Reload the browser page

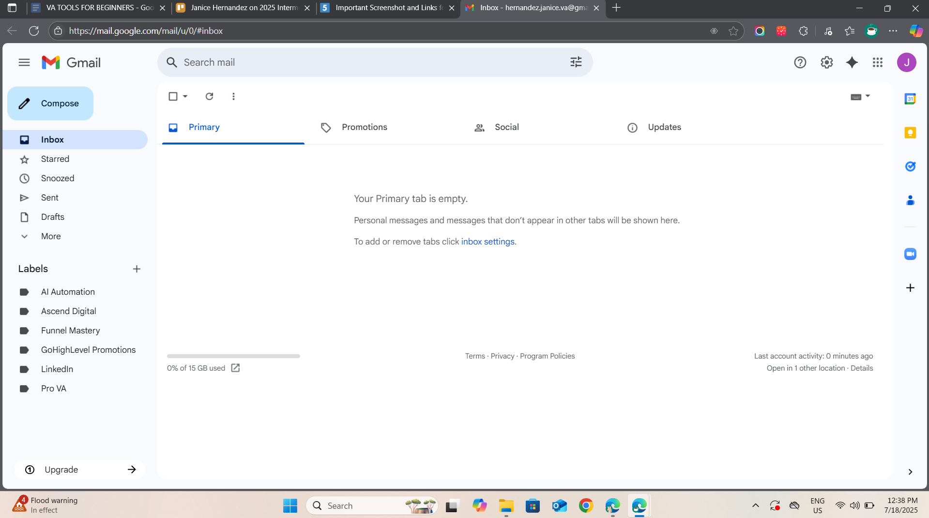click(34, 31)
